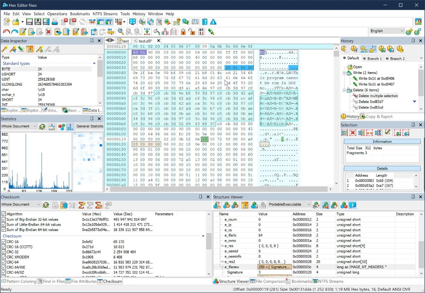Switch to the test.dll tab
The width and height of the screenshot is (425, 293).
click(x=145, y=41)
